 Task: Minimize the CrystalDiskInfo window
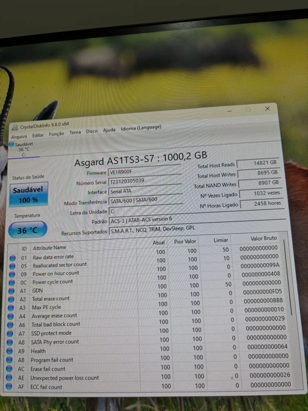tap(229, 111)
